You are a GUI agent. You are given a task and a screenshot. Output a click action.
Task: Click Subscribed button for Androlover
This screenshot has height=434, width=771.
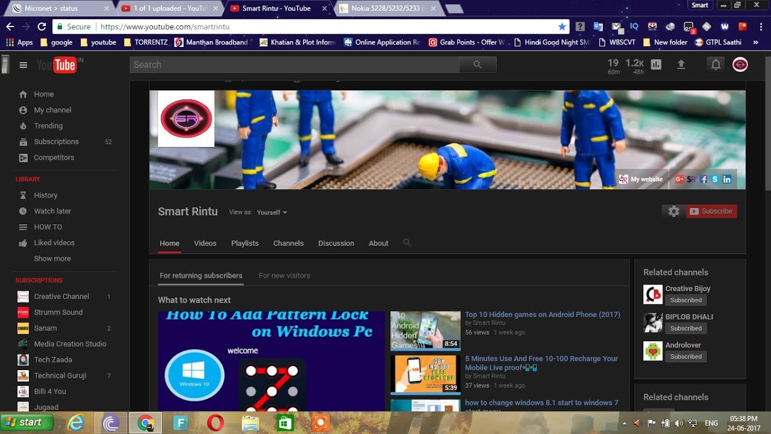[686, 357]
